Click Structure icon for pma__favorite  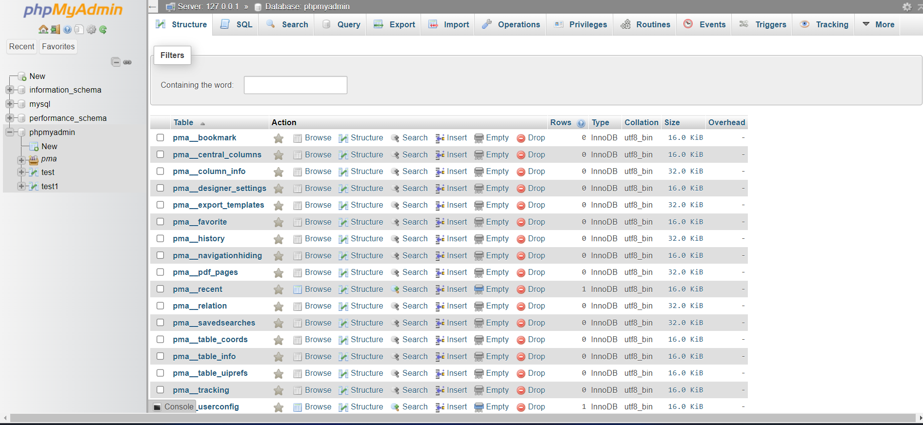(x=343, y=222)
